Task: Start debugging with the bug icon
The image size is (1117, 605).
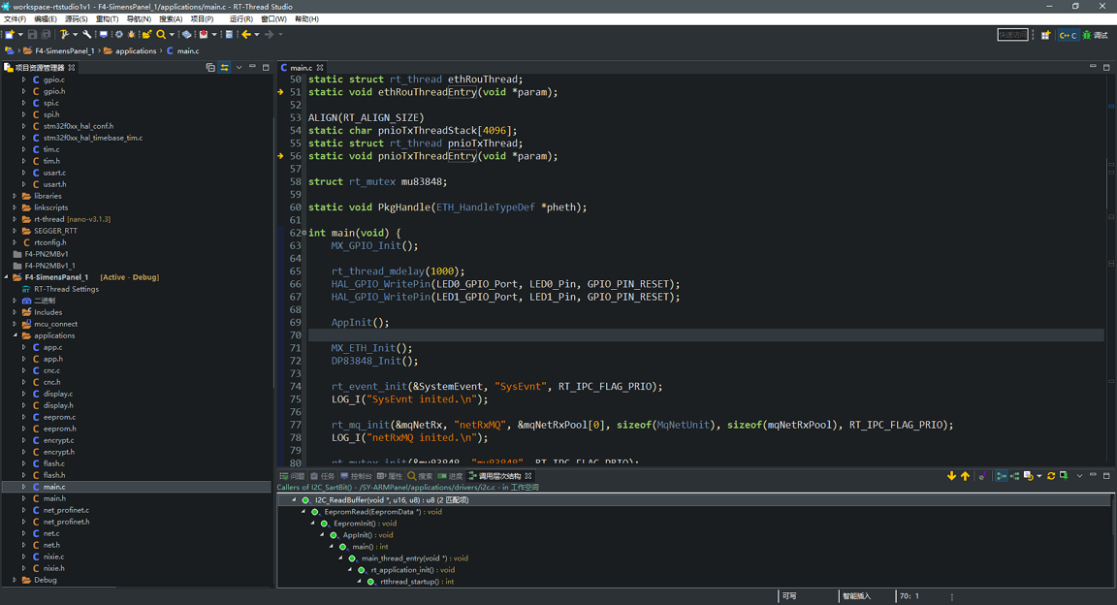Action: (x=132, y=34)
